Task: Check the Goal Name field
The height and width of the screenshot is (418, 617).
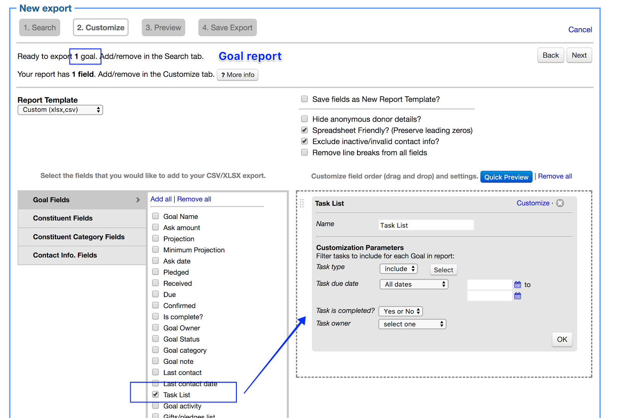Action: 155,216
